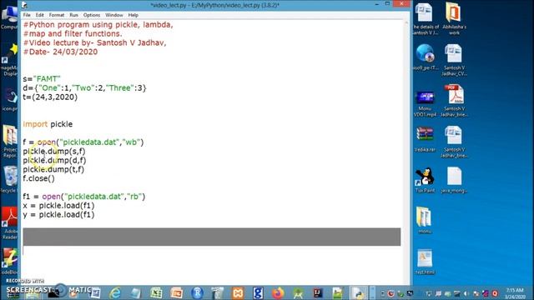Open 'Abhilasha's work' desktop folder
Viewport: 534px width, 300px height.
tap(454, 18)
